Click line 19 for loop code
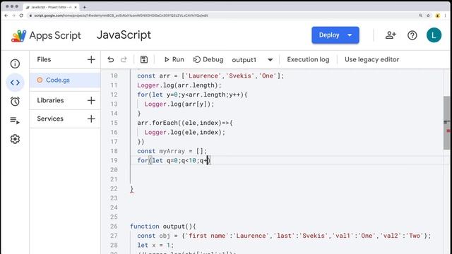This screenshot has height=254, width=452. coord(174,160)
